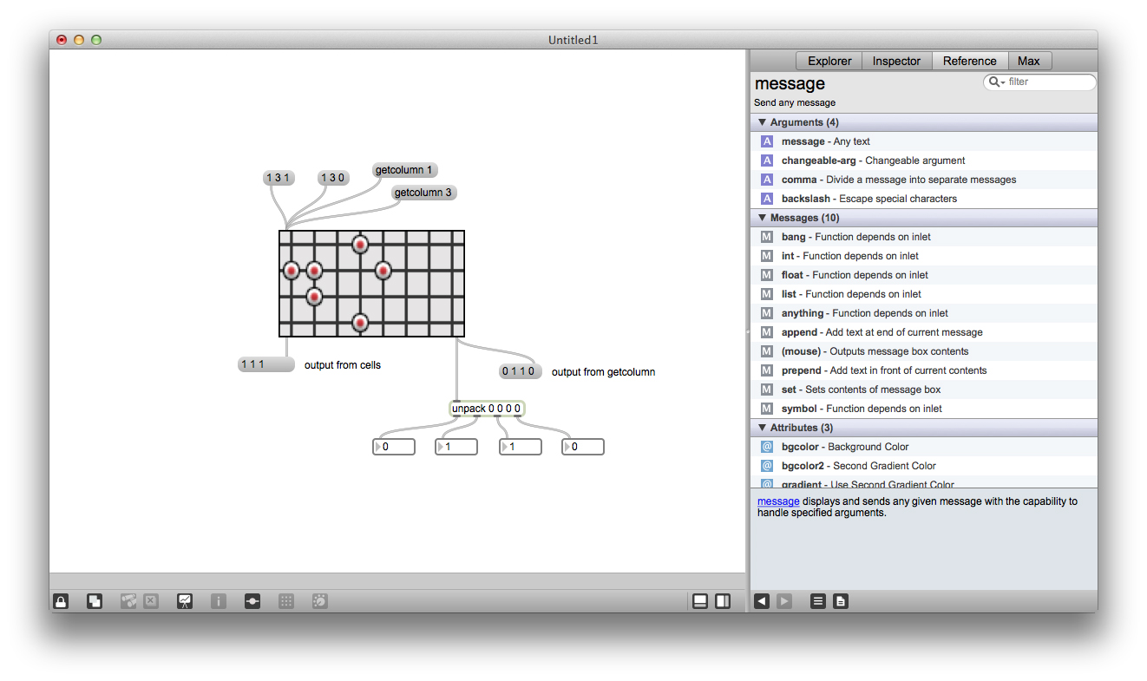Click the grid dots toolbar icon
The height and width of the screenshot is (681, 1147).
coord(286,600)
